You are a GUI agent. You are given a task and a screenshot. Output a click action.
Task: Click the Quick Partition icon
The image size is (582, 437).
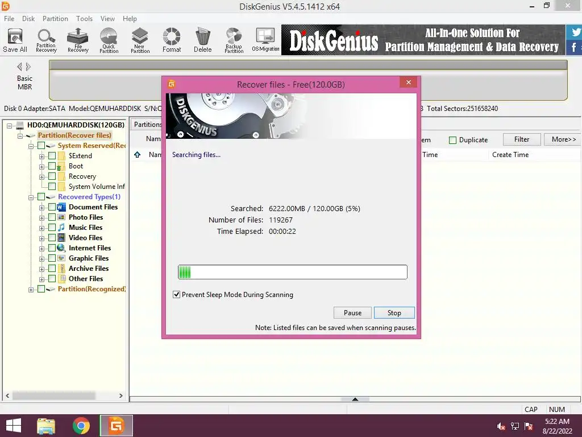click(109, 40)
